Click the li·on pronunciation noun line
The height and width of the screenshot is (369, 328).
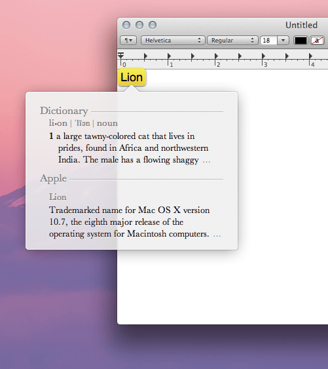[x=83, y=123]
